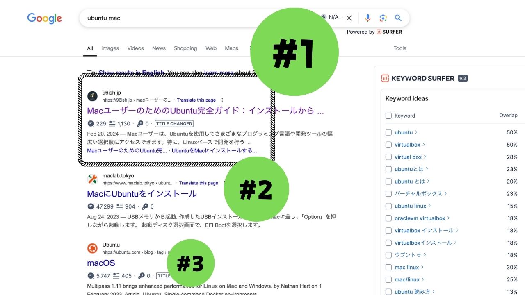This screenshot has width=525, height=295.
Task: Check the box for keyword virtual box
Action: tap(388, 157)
